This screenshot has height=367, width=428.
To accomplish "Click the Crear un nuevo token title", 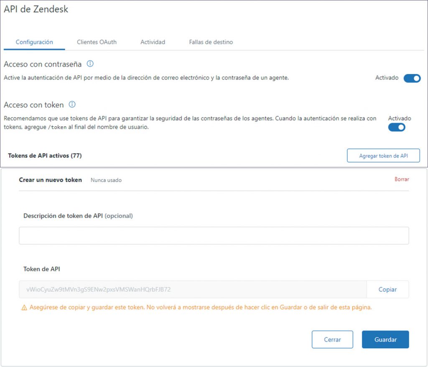I will coord(51,180).
